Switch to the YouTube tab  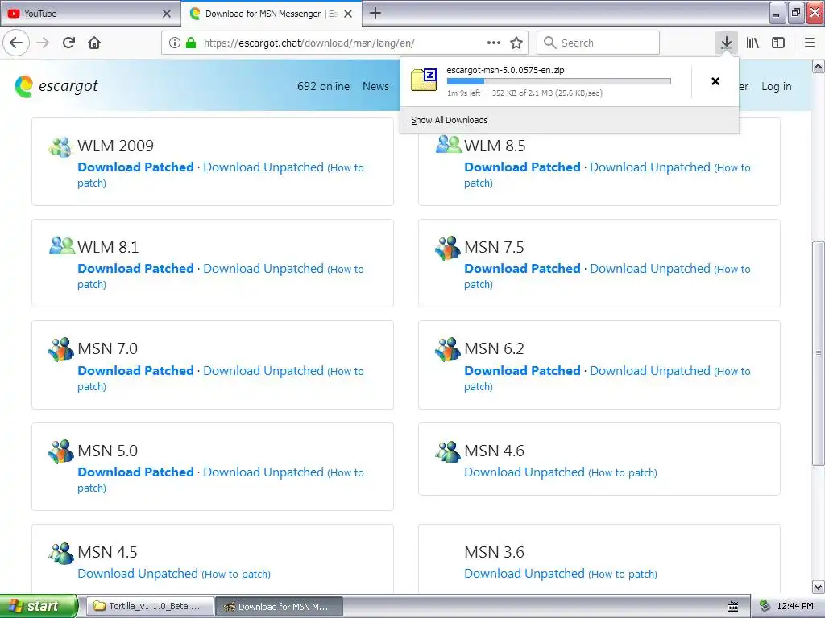89,14
